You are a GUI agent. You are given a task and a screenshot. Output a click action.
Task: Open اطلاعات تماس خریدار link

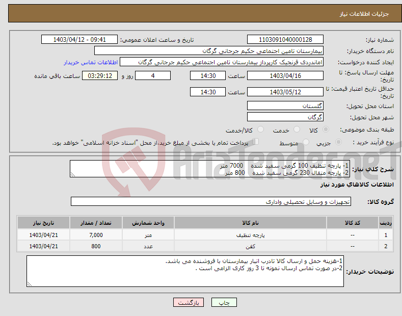pos(91,62)
